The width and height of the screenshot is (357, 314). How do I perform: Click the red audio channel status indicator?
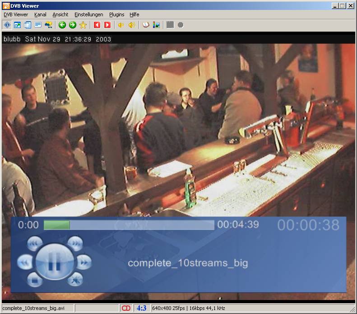(126, 308)
